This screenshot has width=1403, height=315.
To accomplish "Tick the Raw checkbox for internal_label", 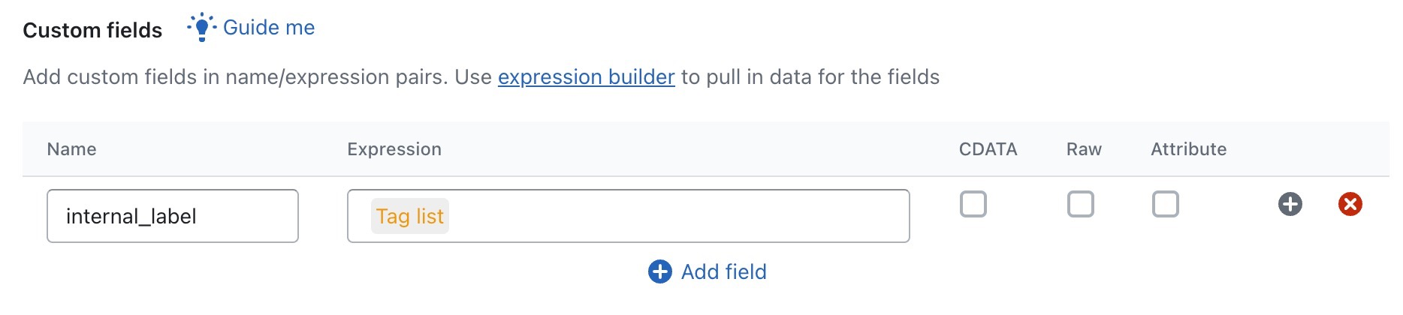I will coord(1080,204).
